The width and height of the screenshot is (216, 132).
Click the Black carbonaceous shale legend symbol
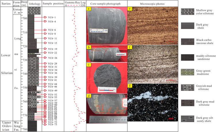coord(187,42)
